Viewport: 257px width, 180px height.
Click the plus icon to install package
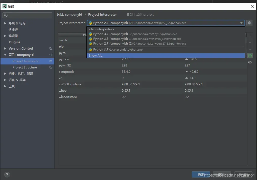(x=250, y=36)
